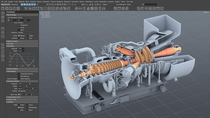Enable the Face checkbox under Pivot
Image resolution: width=210 pixels, height=118 pixels.
19,30
